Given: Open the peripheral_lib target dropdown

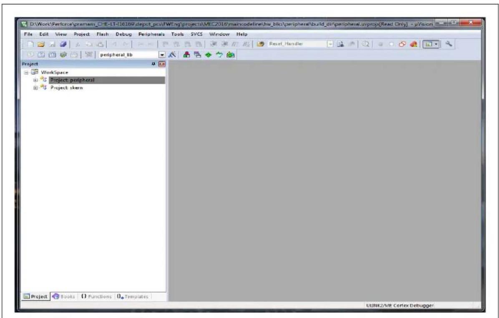Looking at the screenshot, I should (x=162, y=55).
